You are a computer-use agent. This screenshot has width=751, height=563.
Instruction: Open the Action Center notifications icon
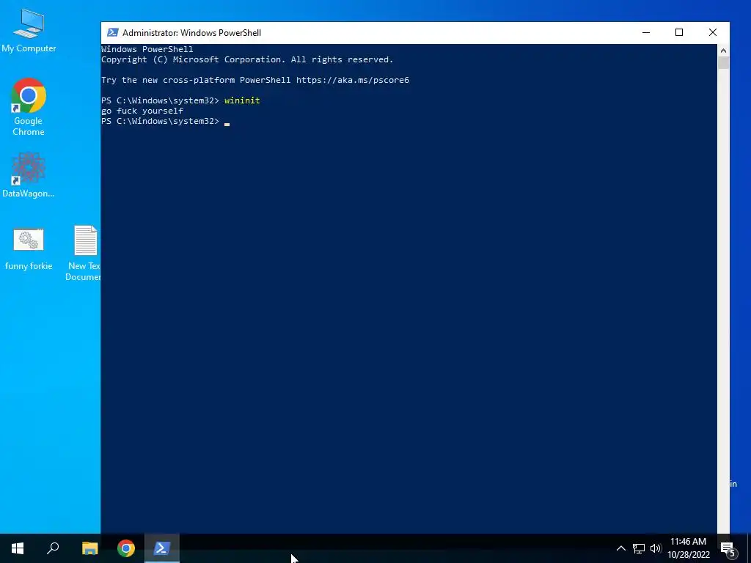(x=728, y=548)
